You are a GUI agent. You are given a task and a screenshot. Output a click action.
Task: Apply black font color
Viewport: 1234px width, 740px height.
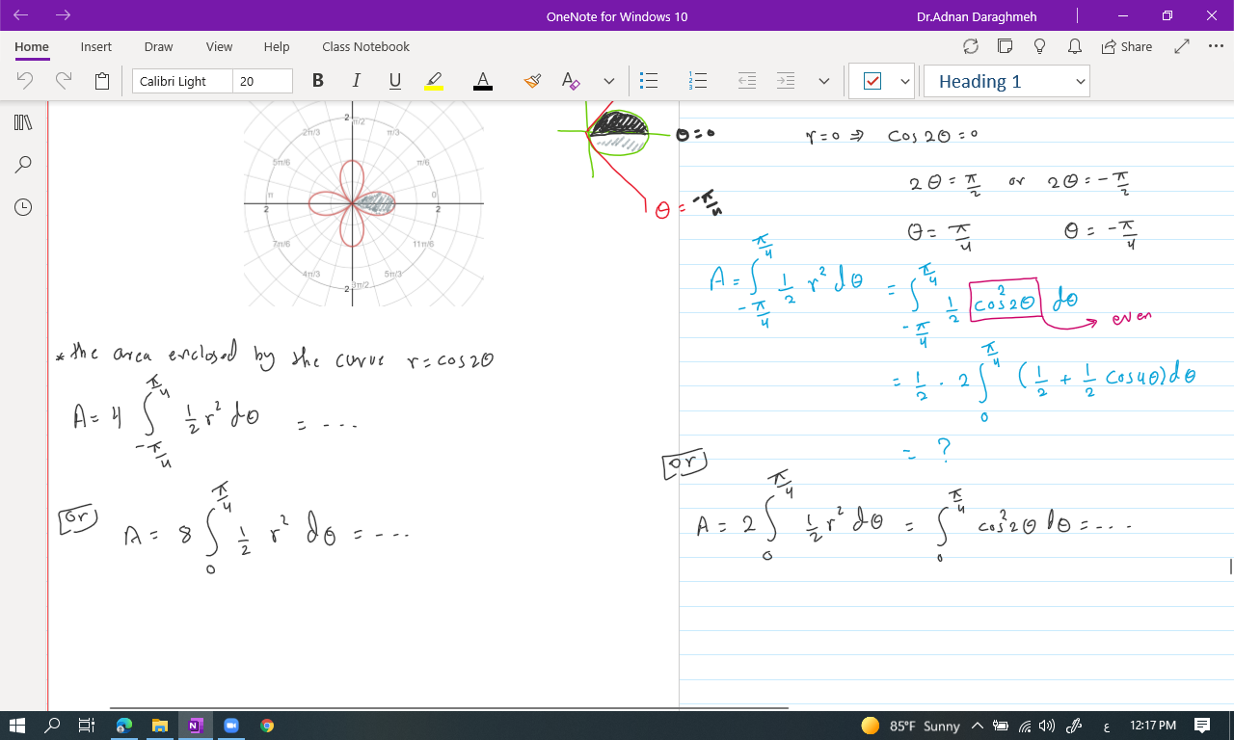coord(483,81)
